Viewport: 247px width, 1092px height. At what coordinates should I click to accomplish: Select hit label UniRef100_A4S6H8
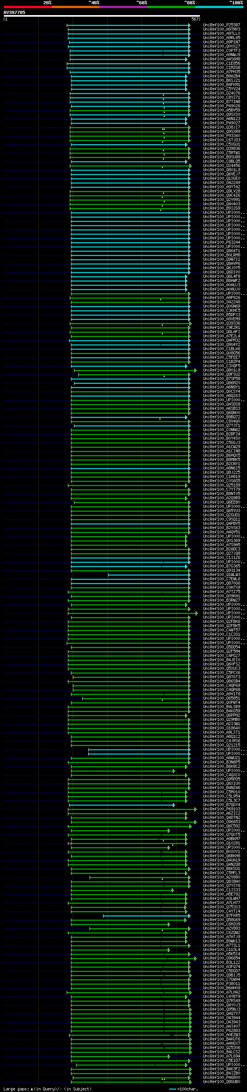222,59
